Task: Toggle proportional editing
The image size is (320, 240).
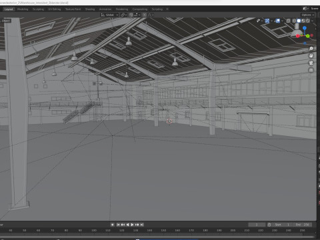Action: pyautogui.click(x=145, y=15)
